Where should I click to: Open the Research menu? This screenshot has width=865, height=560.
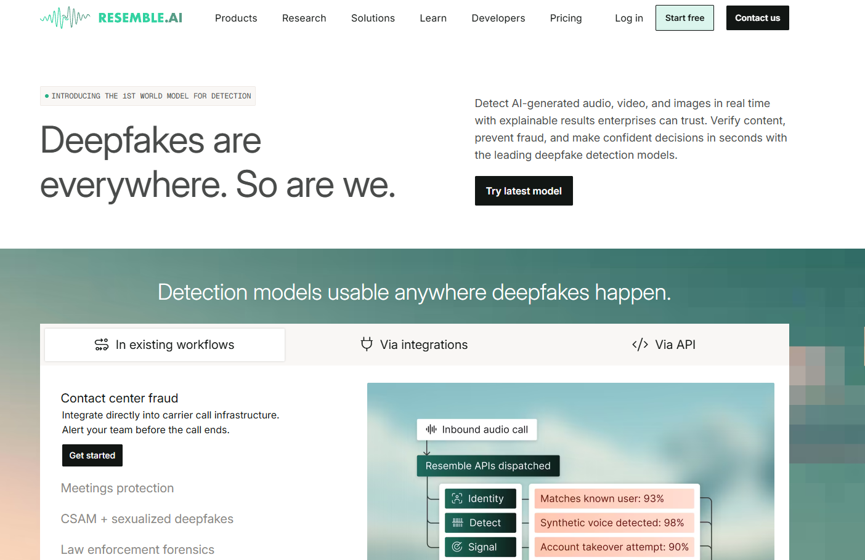point(304,18)
